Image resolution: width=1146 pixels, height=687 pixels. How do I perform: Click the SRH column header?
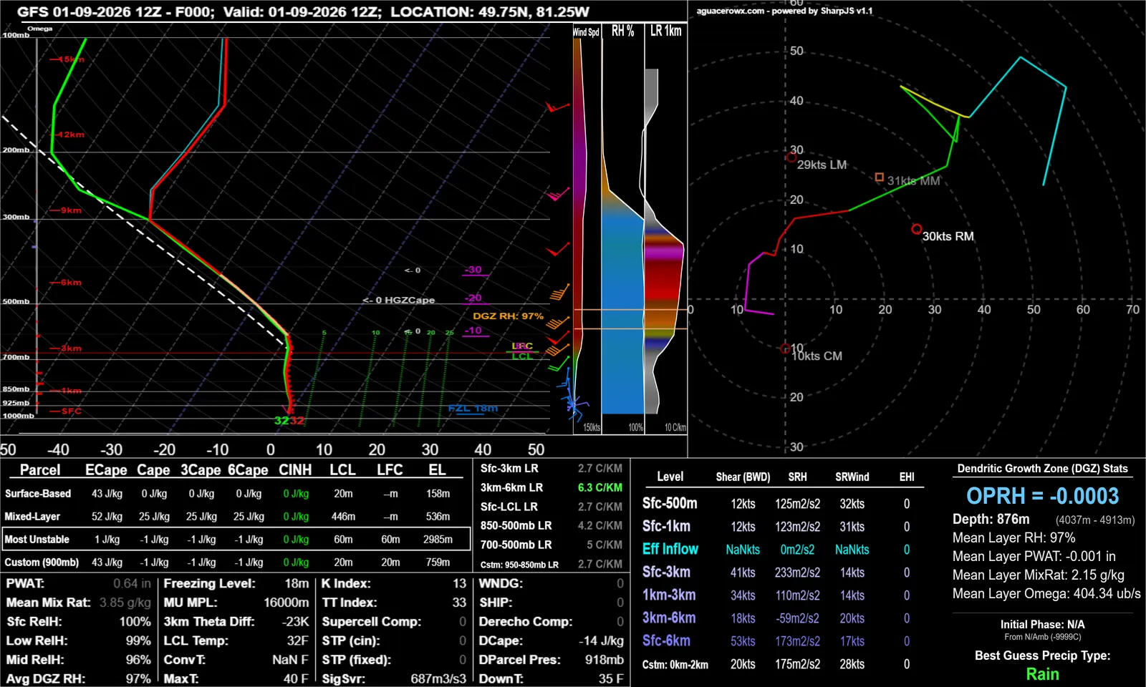(797, 477)
